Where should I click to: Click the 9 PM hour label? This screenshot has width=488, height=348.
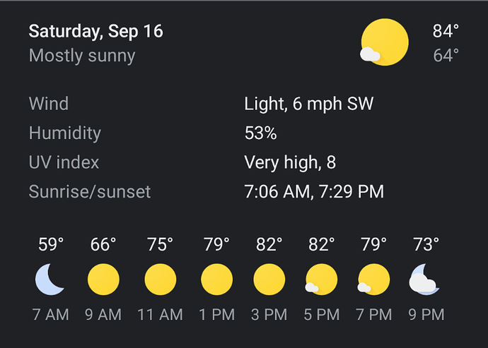[426, 314]
